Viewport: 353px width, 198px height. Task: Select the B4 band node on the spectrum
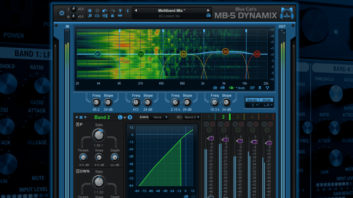tap(225, 52)
